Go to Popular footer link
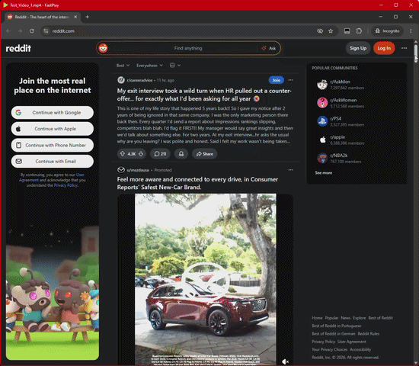 [331, 318]
